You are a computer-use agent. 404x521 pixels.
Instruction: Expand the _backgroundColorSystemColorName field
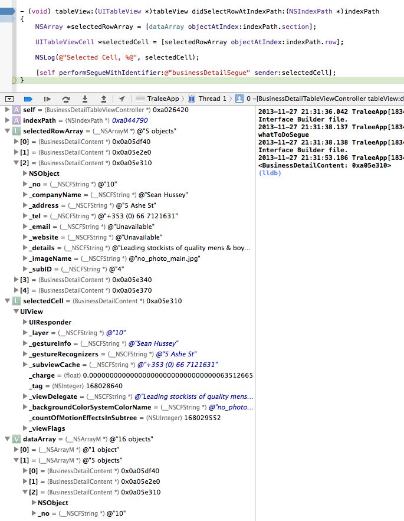tap(25, 407)
